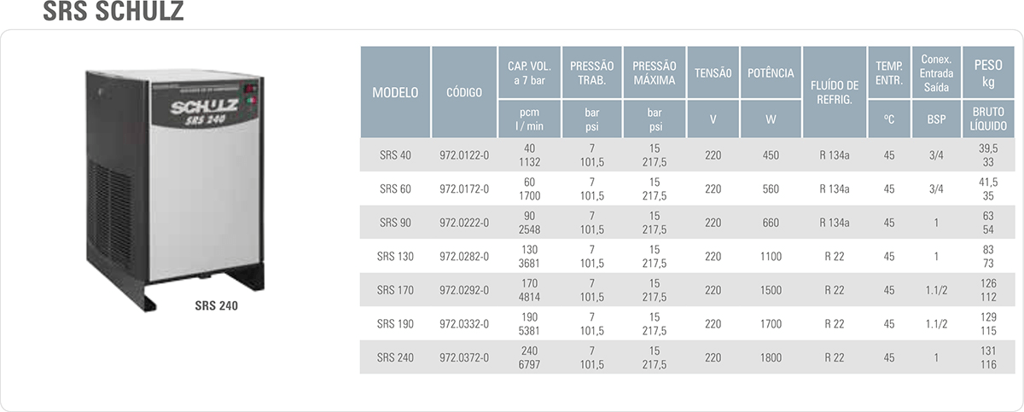Click code 972.0282-0 for SRS 130

pyautogui.click(x=464, y=256)
